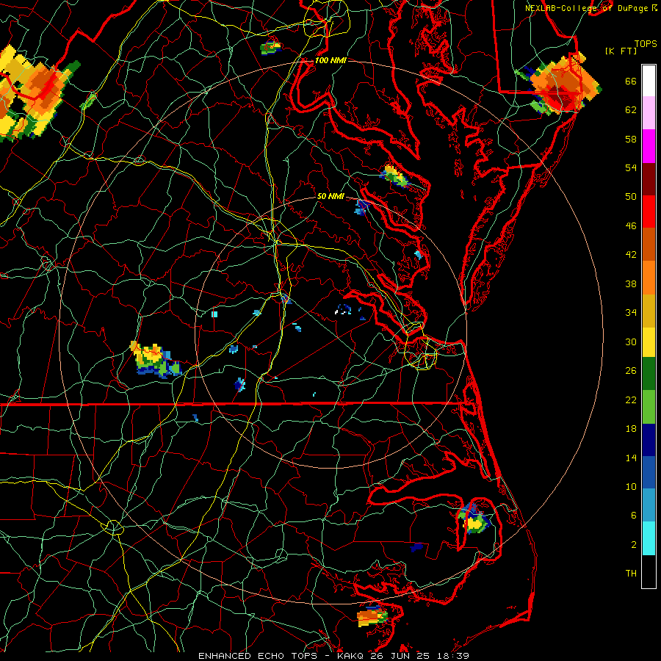Click the orange 42 kft legend swatch
This screenshot has width=661, height=661.
pos(649,277)
